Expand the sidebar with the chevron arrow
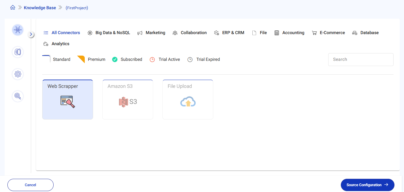 click(31, 34)
